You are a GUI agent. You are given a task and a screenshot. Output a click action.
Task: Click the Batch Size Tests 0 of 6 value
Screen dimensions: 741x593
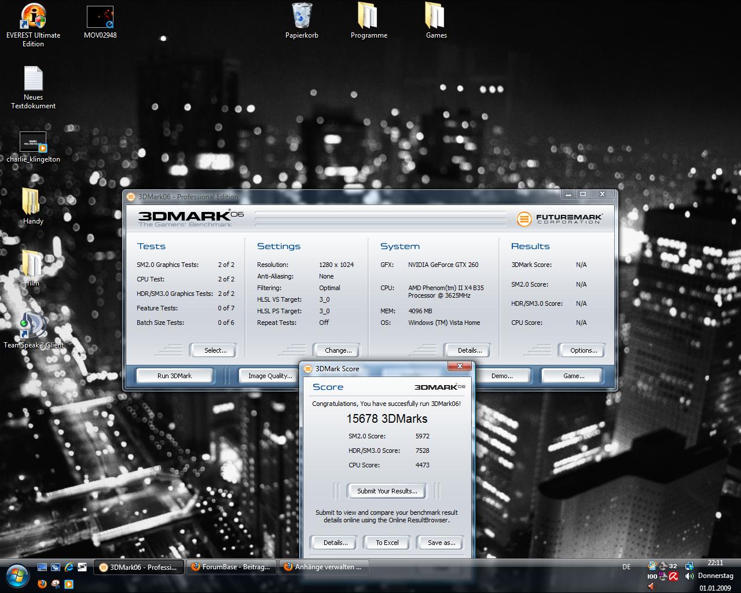226,323
